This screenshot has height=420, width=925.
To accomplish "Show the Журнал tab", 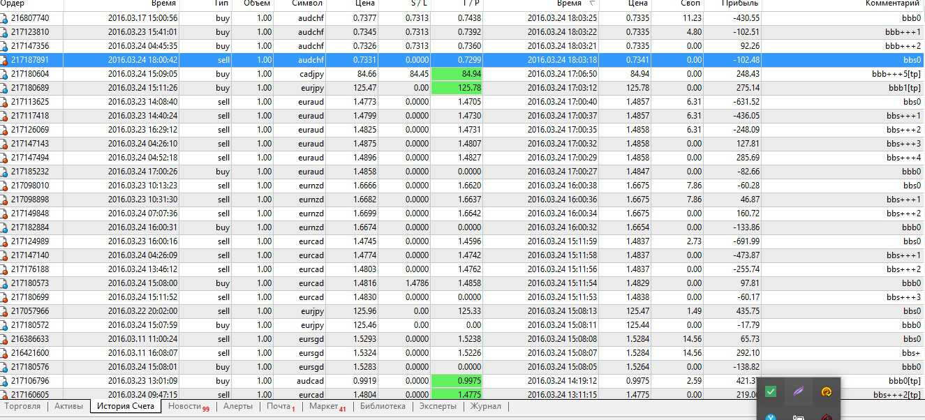I will 485,406.
